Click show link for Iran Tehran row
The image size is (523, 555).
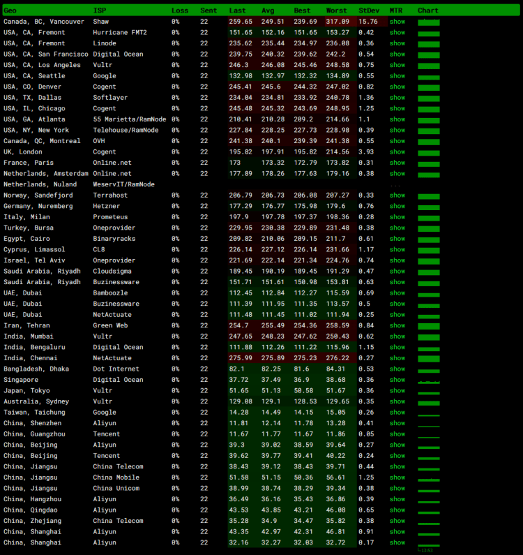(x=397, y=325)
